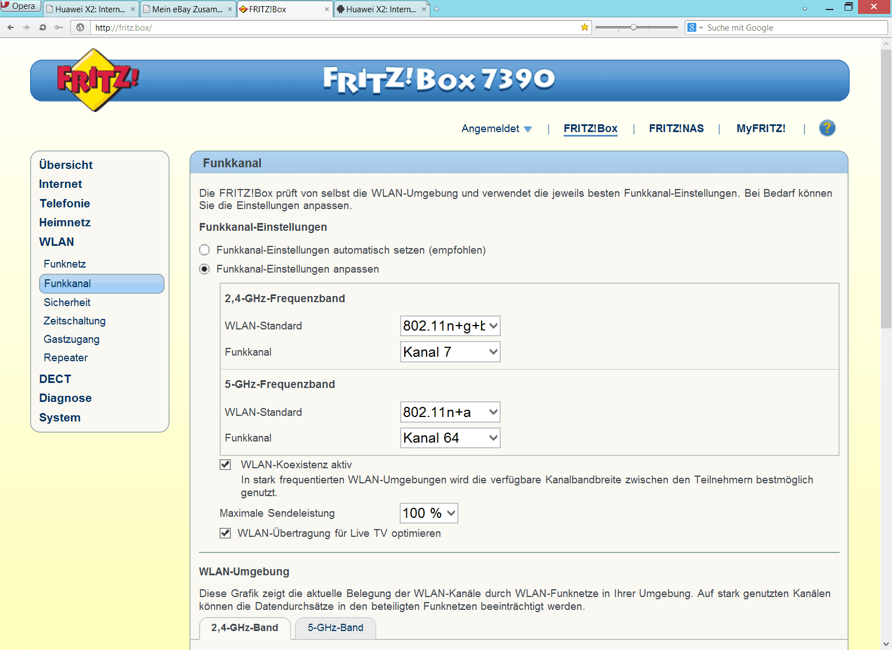Click the site info globe icon in address bar

click(x=80, y=27)
